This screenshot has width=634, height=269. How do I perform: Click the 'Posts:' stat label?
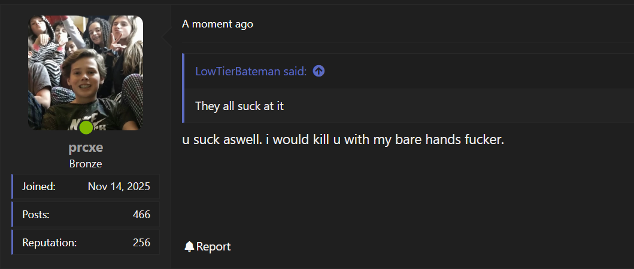35,215
